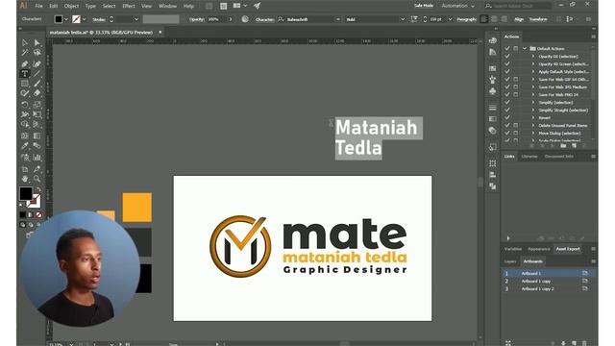Select the Artboard tool
Viewport: 615px width, 346px height.
tap(25, 169)
